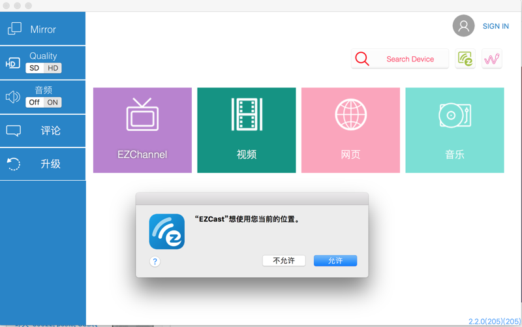This screenshot has width=522, height=327.
Task: Turn audio Off
Action: [35, 102]
